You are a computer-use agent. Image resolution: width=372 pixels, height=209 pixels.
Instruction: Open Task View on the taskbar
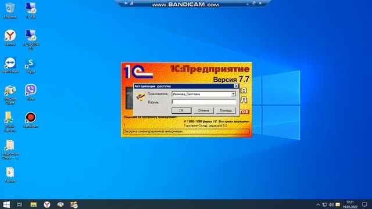pos(20,204)
